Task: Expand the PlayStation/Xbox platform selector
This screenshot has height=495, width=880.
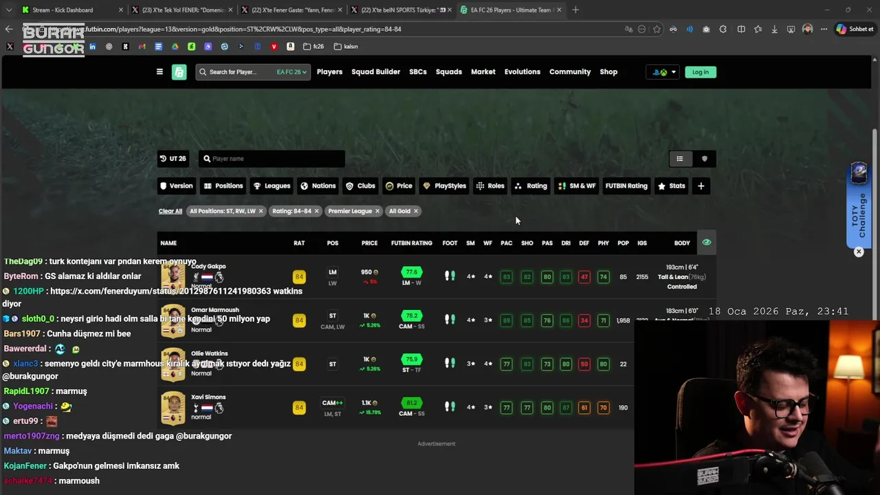Action: (x=664, y=72)
